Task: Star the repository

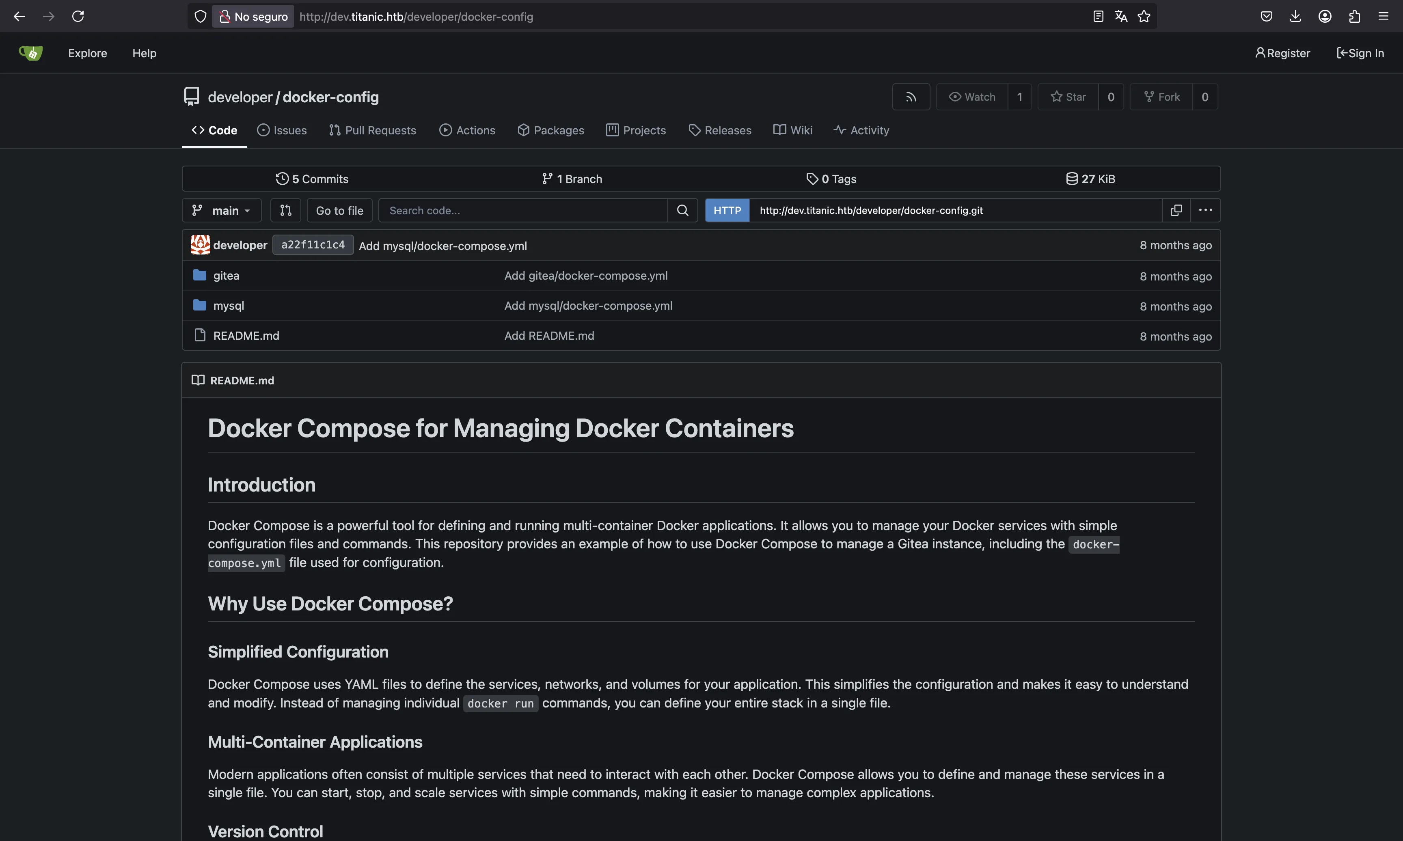Action: 1068,97
